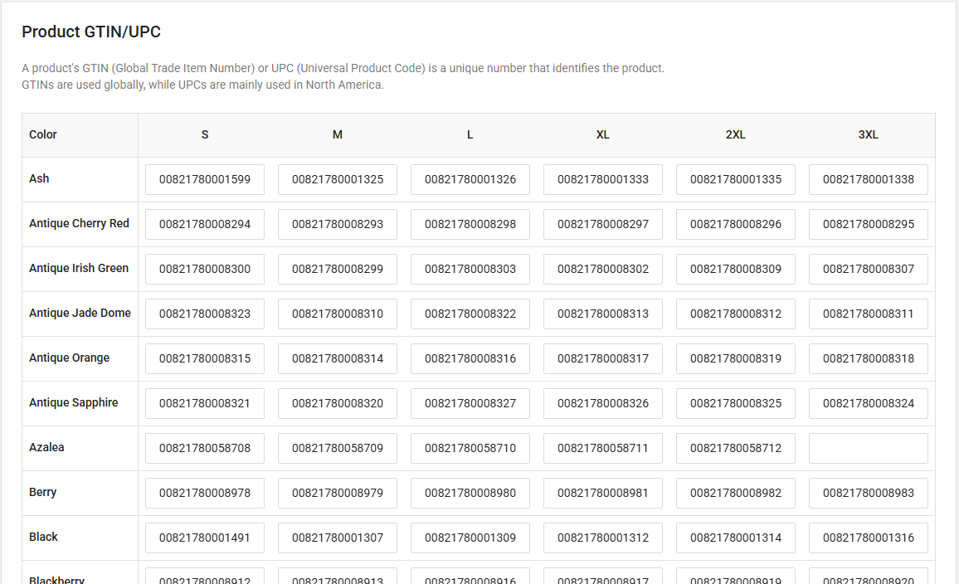959x584 pixels.
Task: Click the Antique Sapphire row label
Action: pyautogui.click(x=74, y=402)
